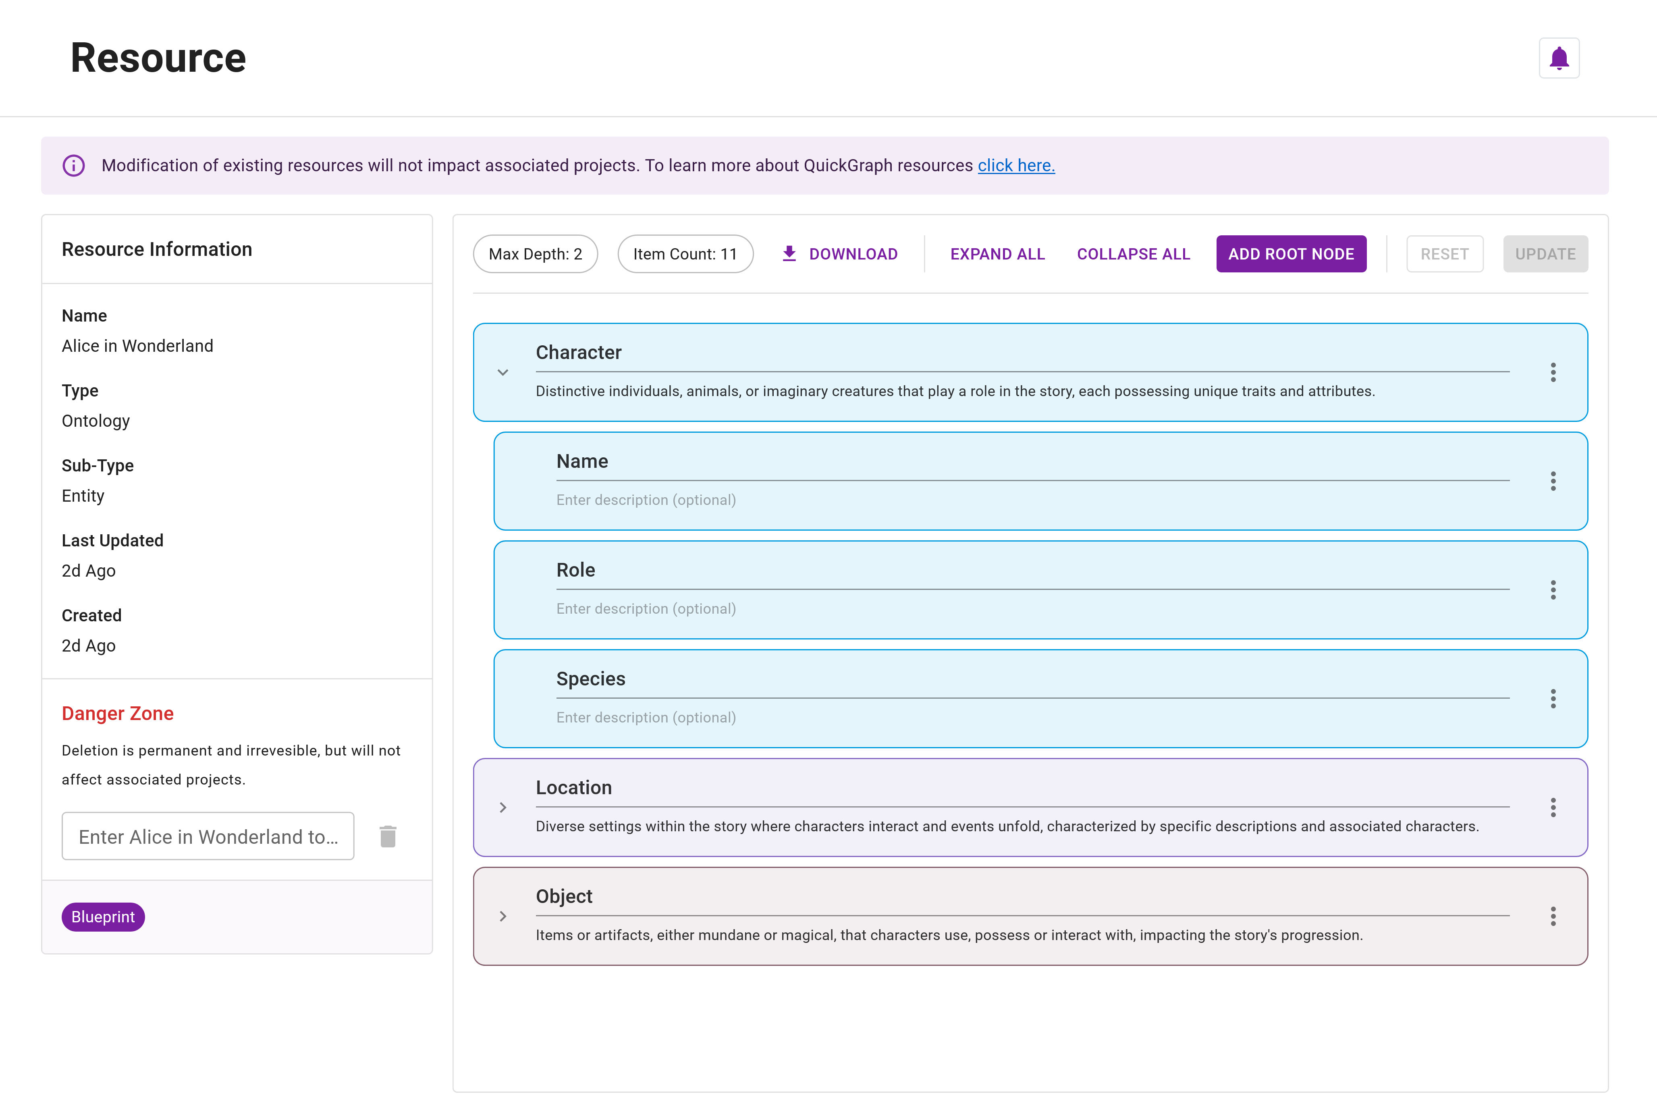Image resolution: width=1657 pixels, height=1096 pixels.
Task: Collapse the Character node chevron
Action: (502, 372)
